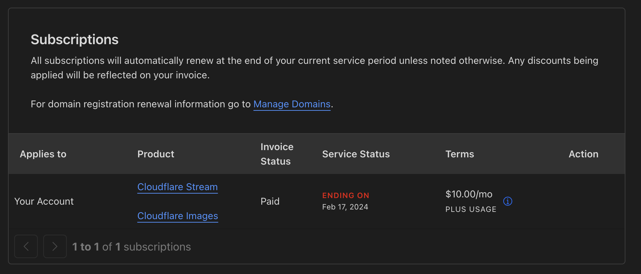Click the ENDING ON status label
The height and width of the screenshot is (274, 641).
(345, 195)
